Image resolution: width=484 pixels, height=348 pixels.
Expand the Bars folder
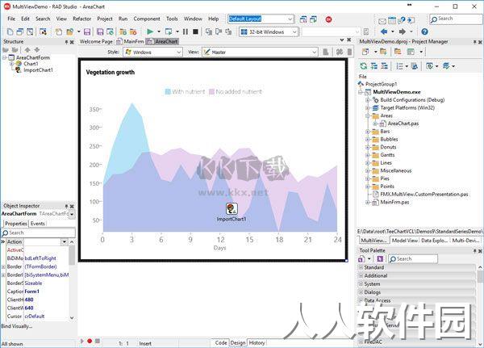click(x=367, y=132)
